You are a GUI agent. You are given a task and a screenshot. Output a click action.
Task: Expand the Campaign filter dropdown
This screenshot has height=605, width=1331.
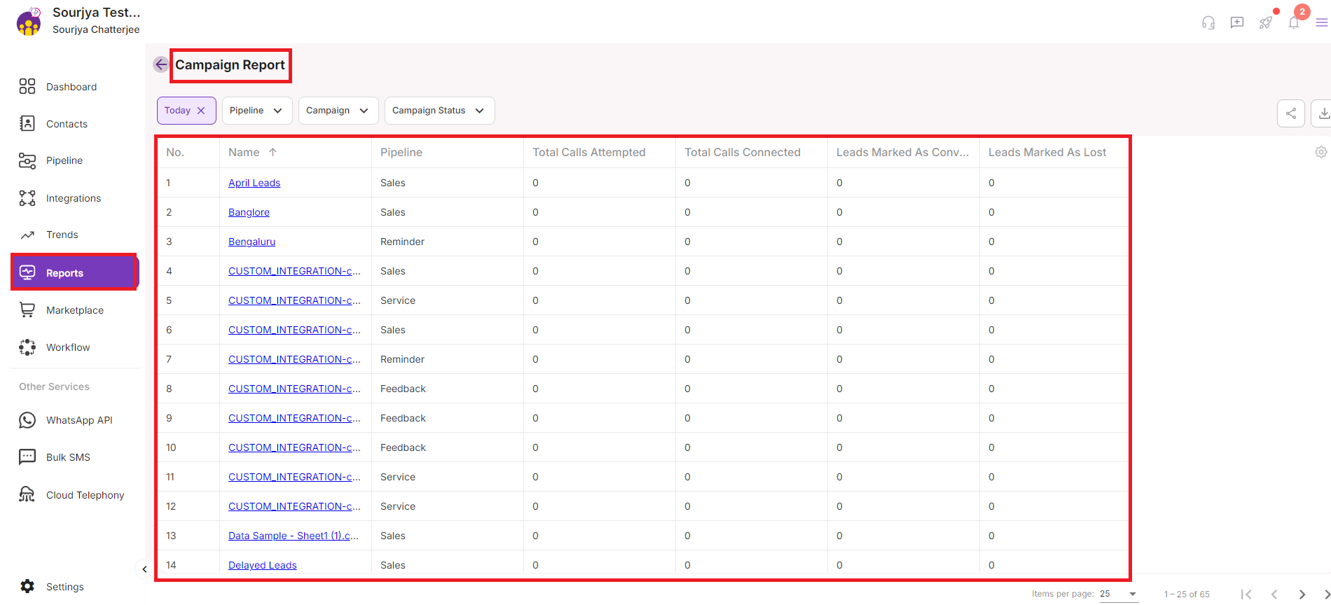(x=338, y=111)
